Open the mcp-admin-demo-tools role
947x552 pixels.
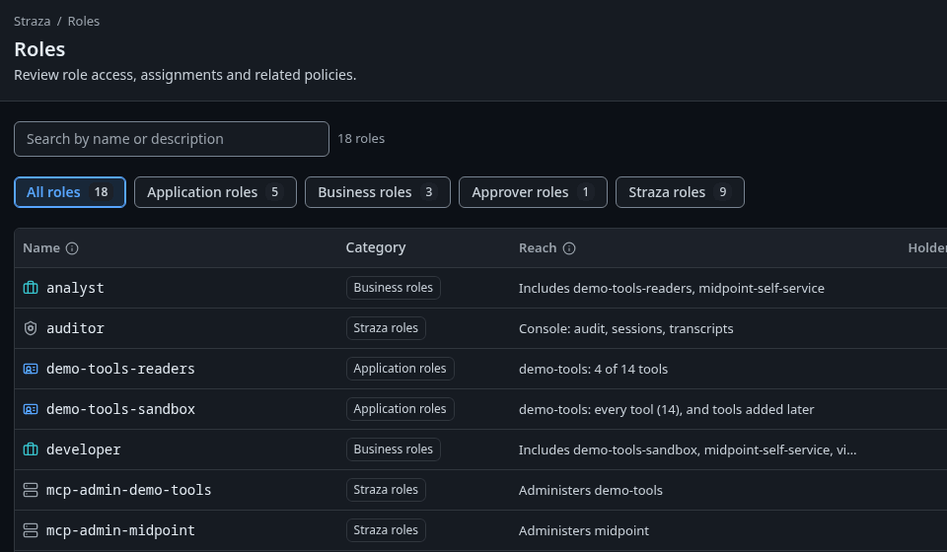[128, 490]
